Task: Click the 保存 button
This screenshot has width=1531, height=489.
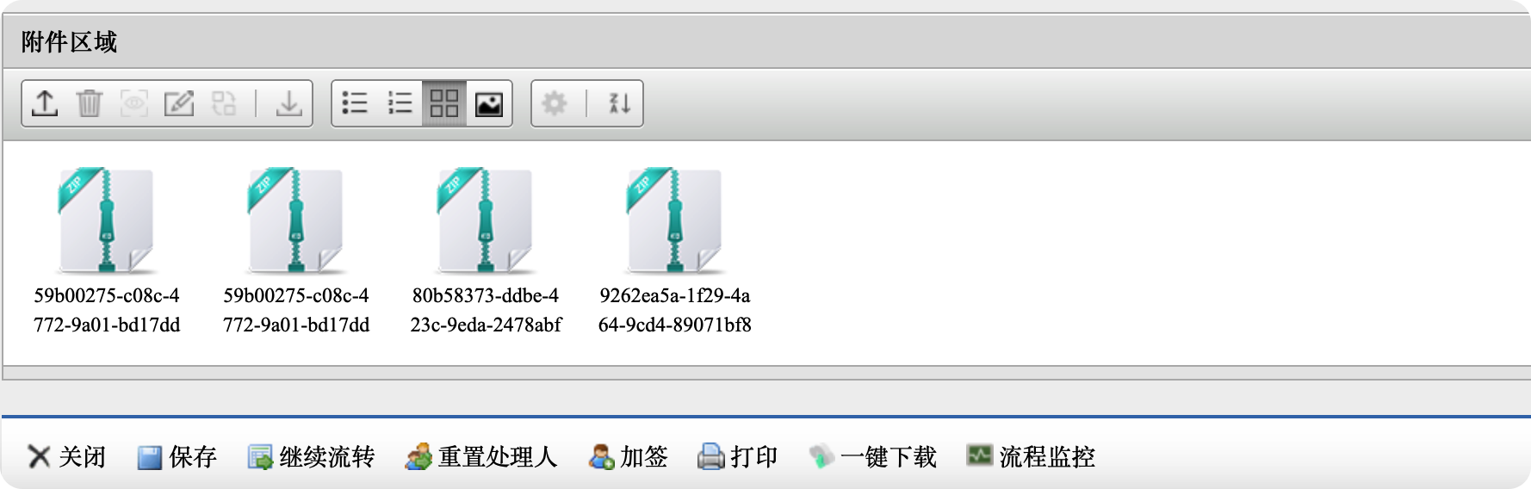Action: click(177, 456)
